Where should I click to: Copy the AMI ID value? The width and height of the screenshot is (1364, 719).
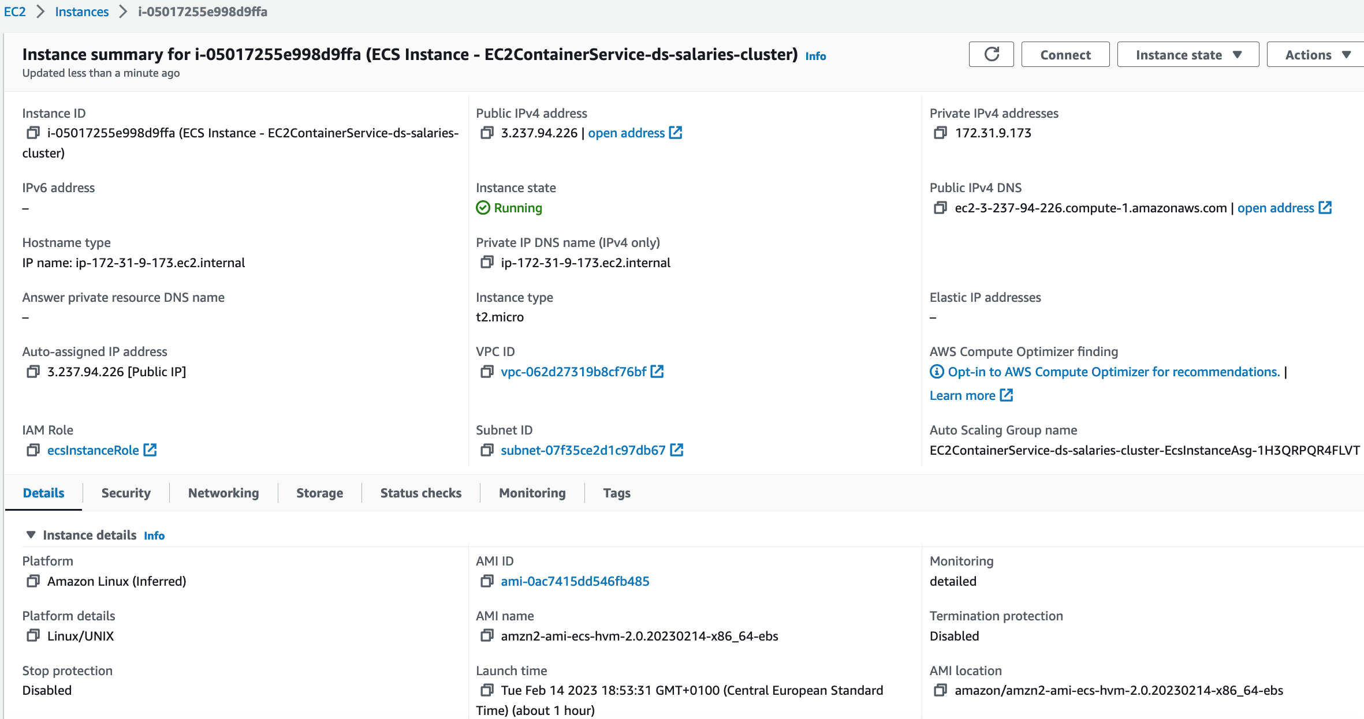[487, 581]
